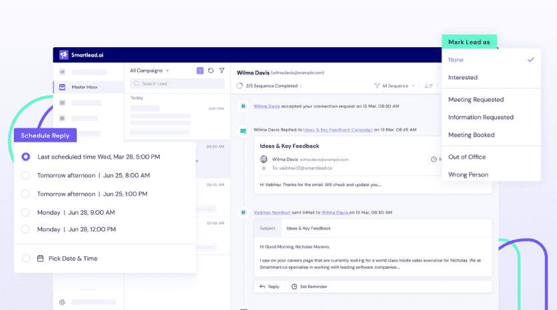557x310 pixels.
Task: Open the Vaibhav Namburi link
Action: pos(271,213)
